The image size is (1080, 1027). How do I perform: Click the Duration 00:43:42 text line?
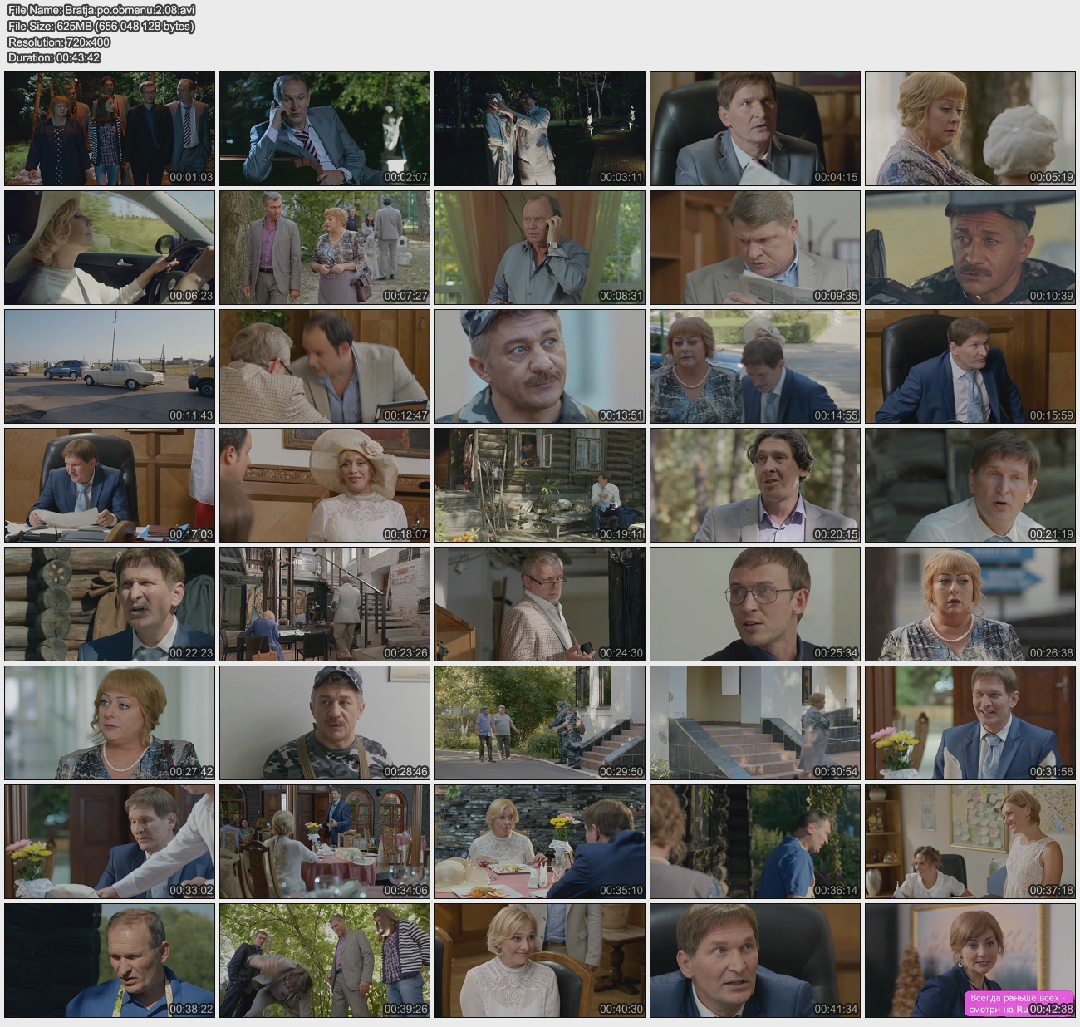pos(54,57)
